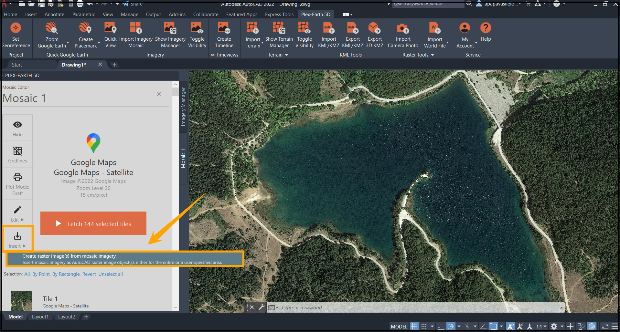Expand the Timeviews panel
Image resolution: width=620 pixels, height=332 pixels.
(224, 55)
